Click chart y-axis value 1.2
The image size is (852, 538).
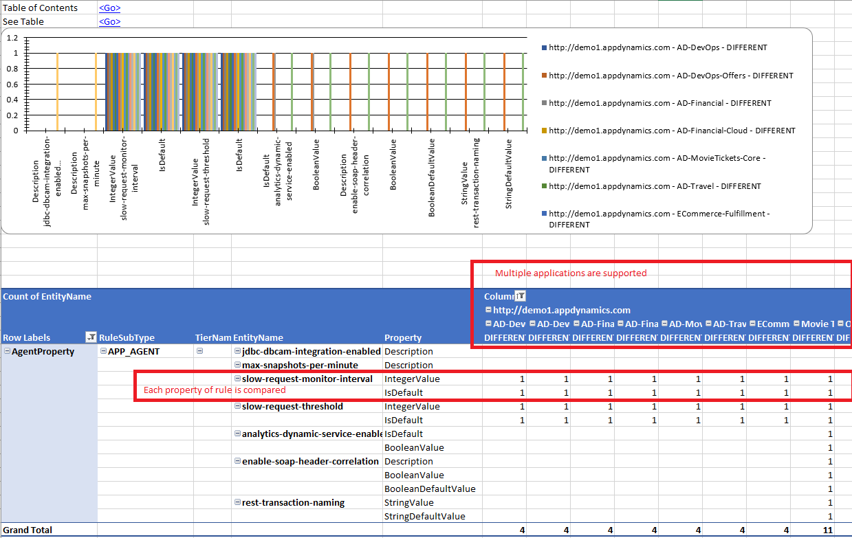coord(12,37)
